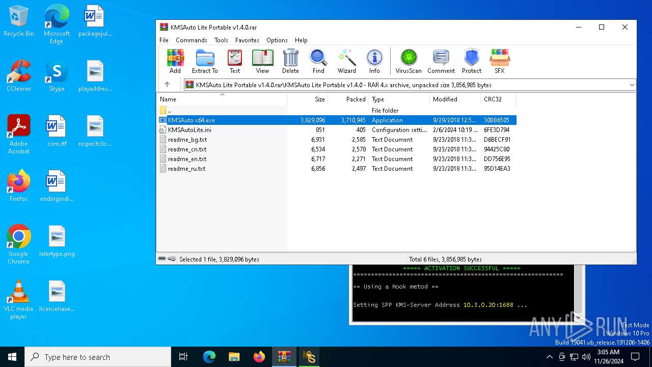The image size is (652, 367).
Task: Open Firefox desktop shortcut
Action: [x=19, y=187]
